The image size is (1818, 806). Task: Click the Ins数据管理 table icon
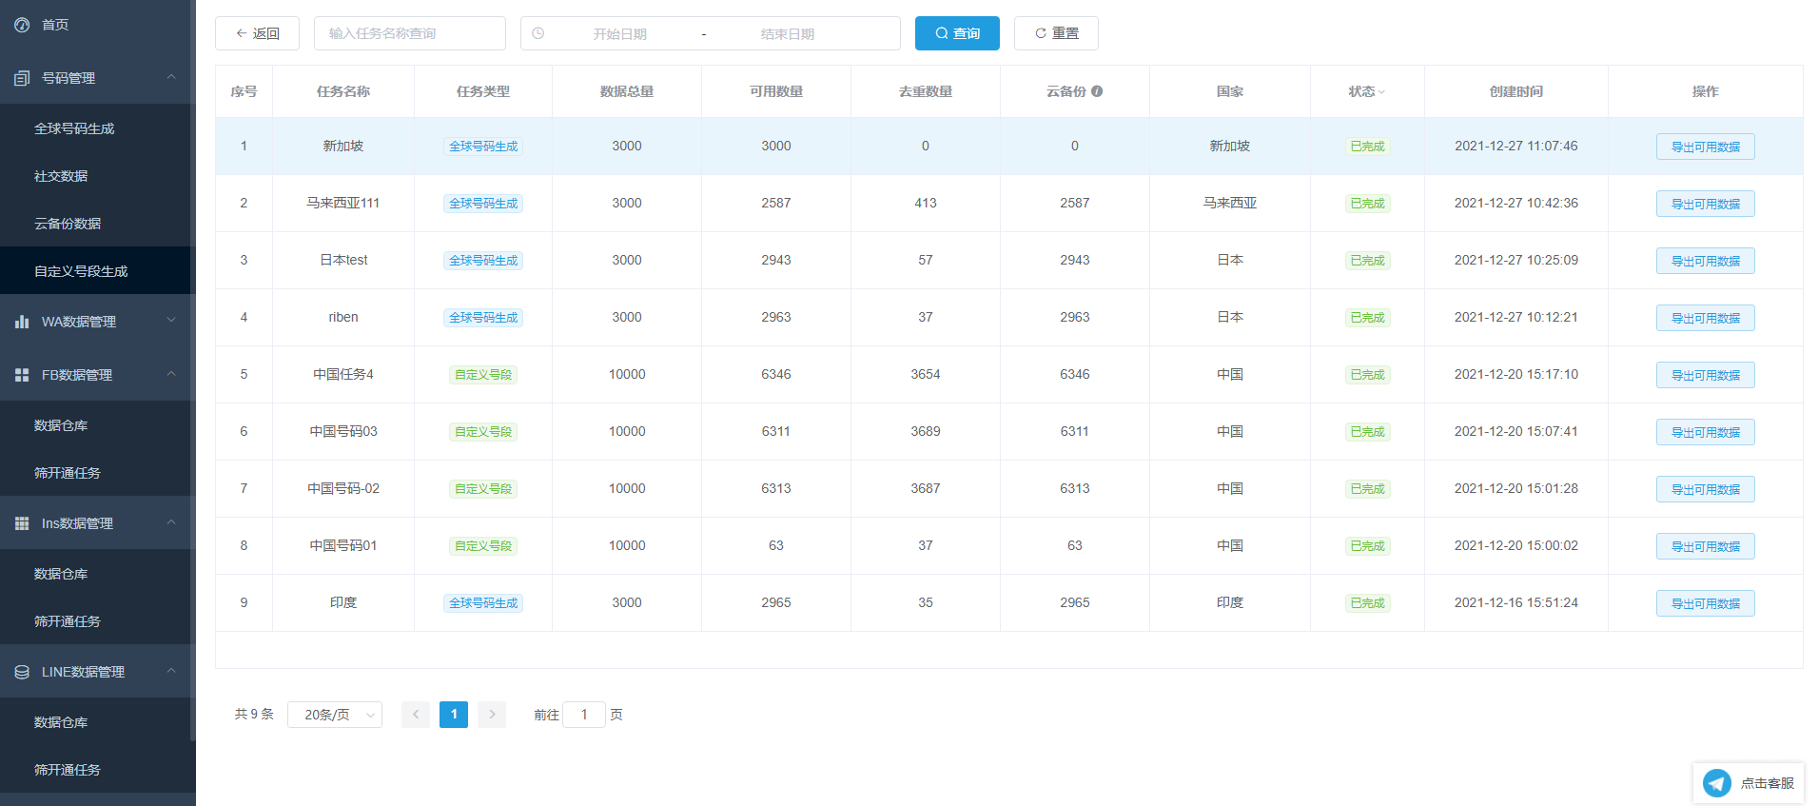(22, 523)
